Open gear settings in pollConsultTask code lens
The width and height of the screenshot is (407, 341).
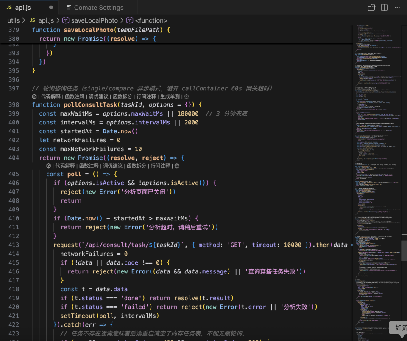pos(187,96)
